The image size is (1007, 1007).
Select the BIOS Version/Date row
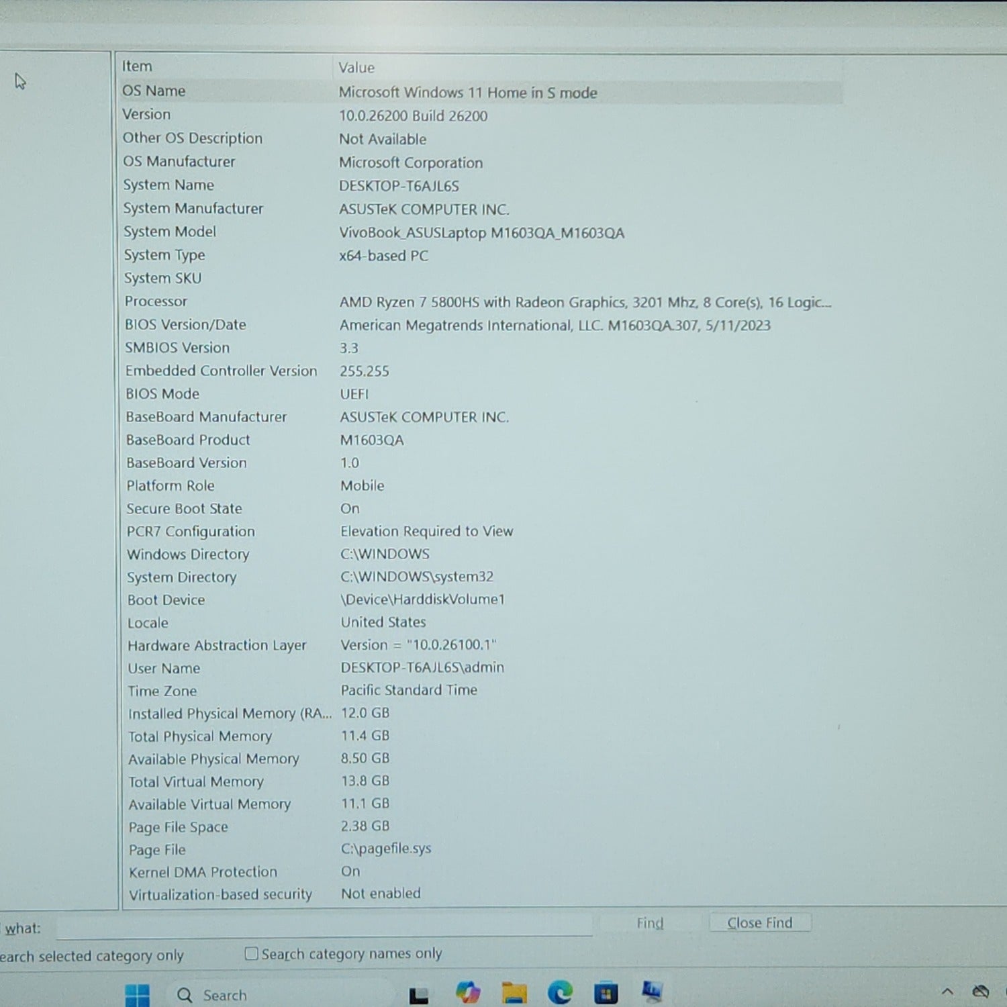pyautogui.click(x=186, y=325)
